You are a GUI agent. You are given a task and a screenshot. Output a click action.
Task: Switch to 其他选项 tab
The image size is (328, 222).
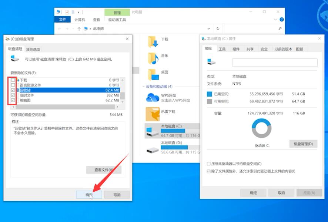click(x=33, y=49)
